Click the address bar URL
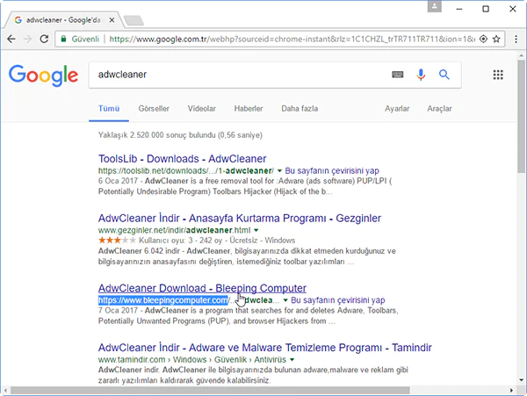Viewport: 527px width, 396px height. 292,39
